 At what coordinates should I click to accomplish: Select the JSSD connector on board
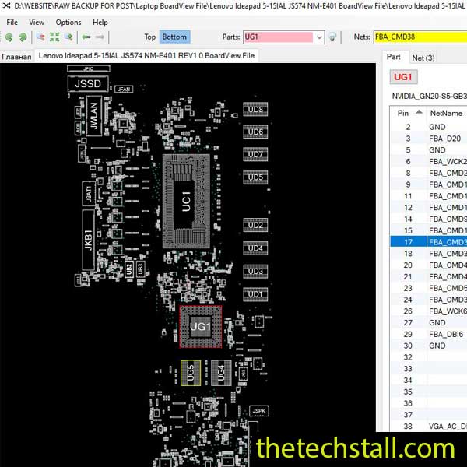(88, 84)
